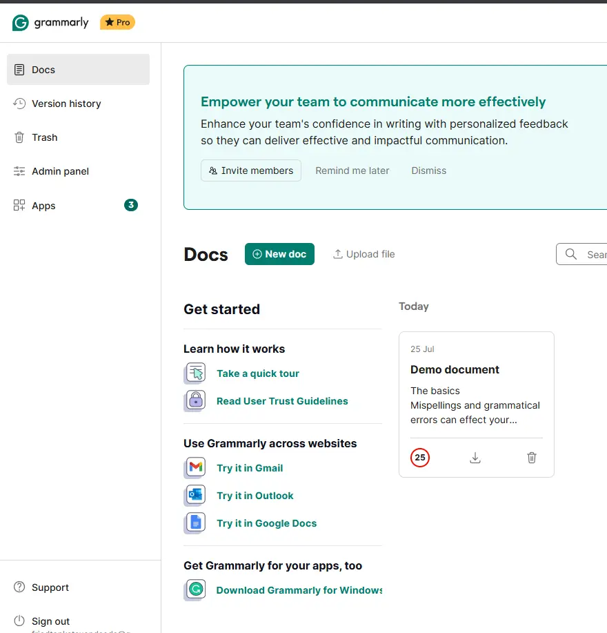Click the padlock Trust Guidelines icon
This screenshot has height=633, width=607.
pos(195,401)
